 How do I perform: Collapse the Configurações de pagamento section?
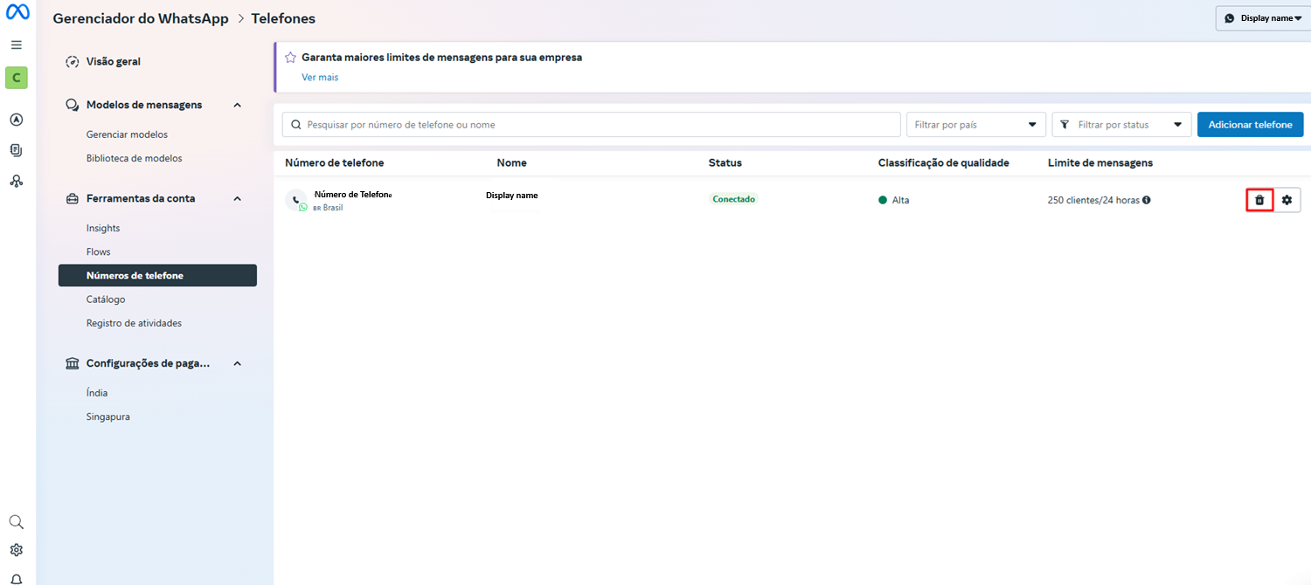coord(237,363)
